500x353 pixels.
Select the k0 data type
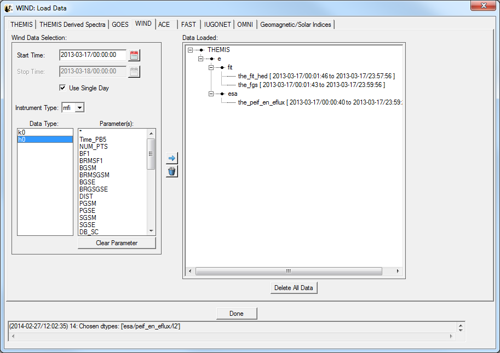click(x=45, y=132)
